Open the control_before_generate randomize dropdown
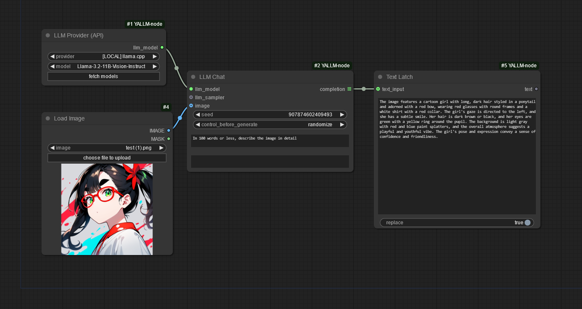This screenshot has height=309, width=582. [270, 125]
